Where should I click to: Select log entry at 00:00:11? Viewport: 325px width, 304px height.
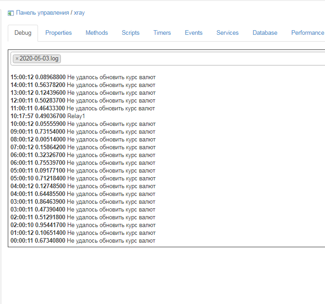tap(83, 240)
